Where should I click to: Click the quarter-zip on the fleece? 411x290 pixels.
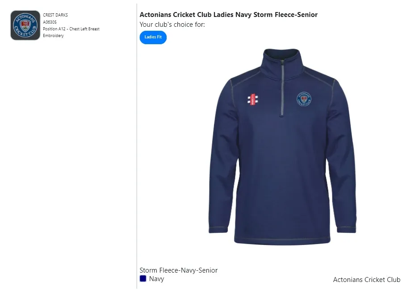[282, 89]
